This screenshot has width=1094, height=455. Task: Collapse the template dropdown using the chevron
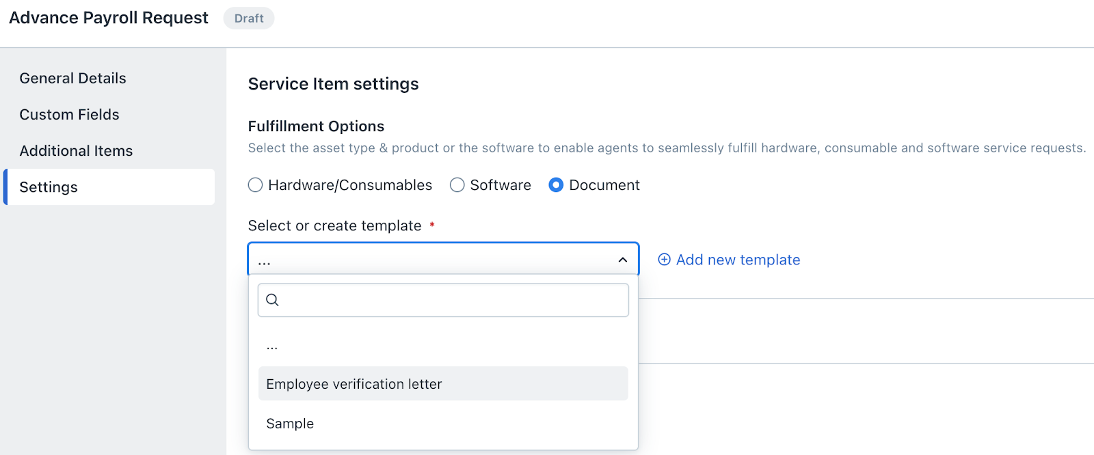tap(622, 260)
